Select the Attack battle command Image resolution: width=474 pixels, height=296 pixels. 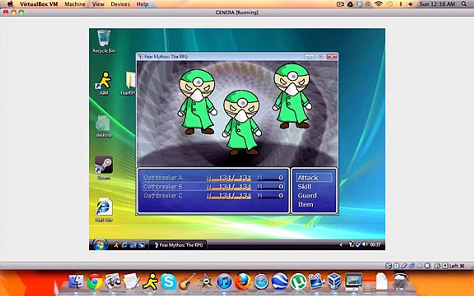pyautogui.click(x=314, y=178)
